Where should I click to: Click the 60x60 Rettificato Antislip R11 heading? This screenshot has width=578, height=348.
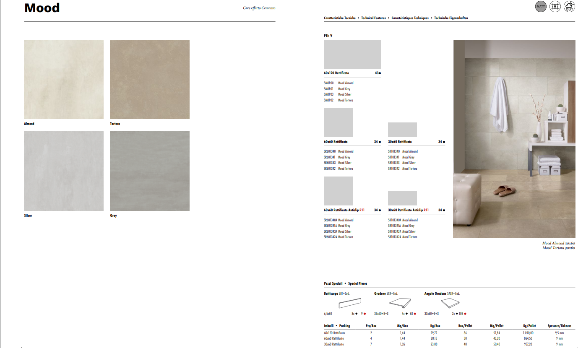pos(344,210)
